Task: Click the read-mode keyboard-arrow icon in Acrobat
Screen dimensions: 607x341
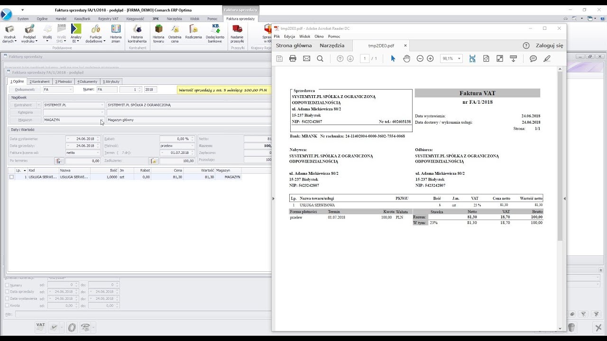Action: coord(513,58)
